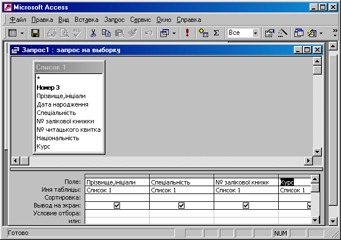
Task: Open the Сервис menu
Action: [x=140, y=20]
